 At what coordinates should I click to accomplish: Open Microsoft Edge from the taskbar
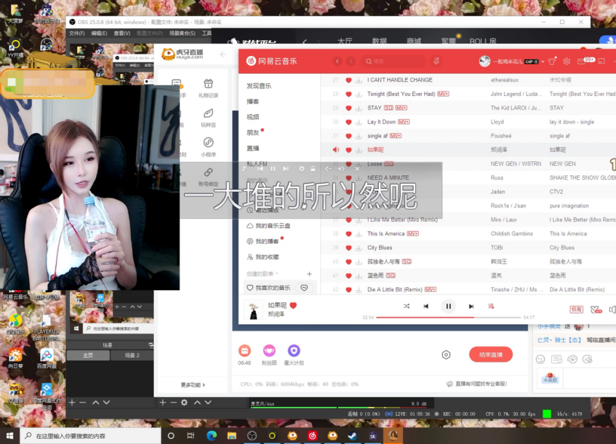[x=211, y=436]
